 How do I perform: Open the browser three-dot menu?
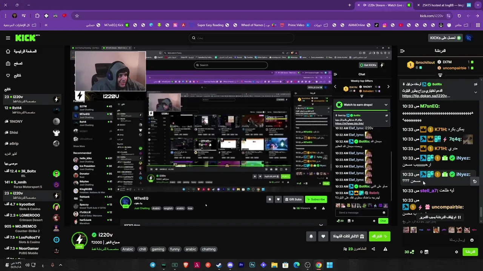pyautogui.click(x=5, y=16)
